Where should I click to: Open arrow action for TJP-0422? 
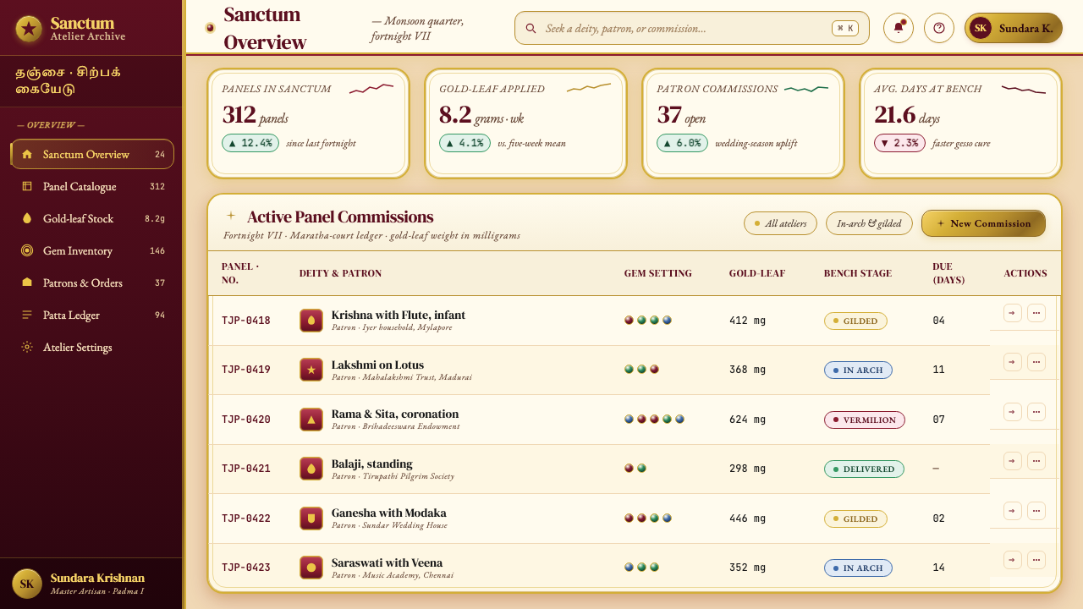click(x=1013, y=511)
